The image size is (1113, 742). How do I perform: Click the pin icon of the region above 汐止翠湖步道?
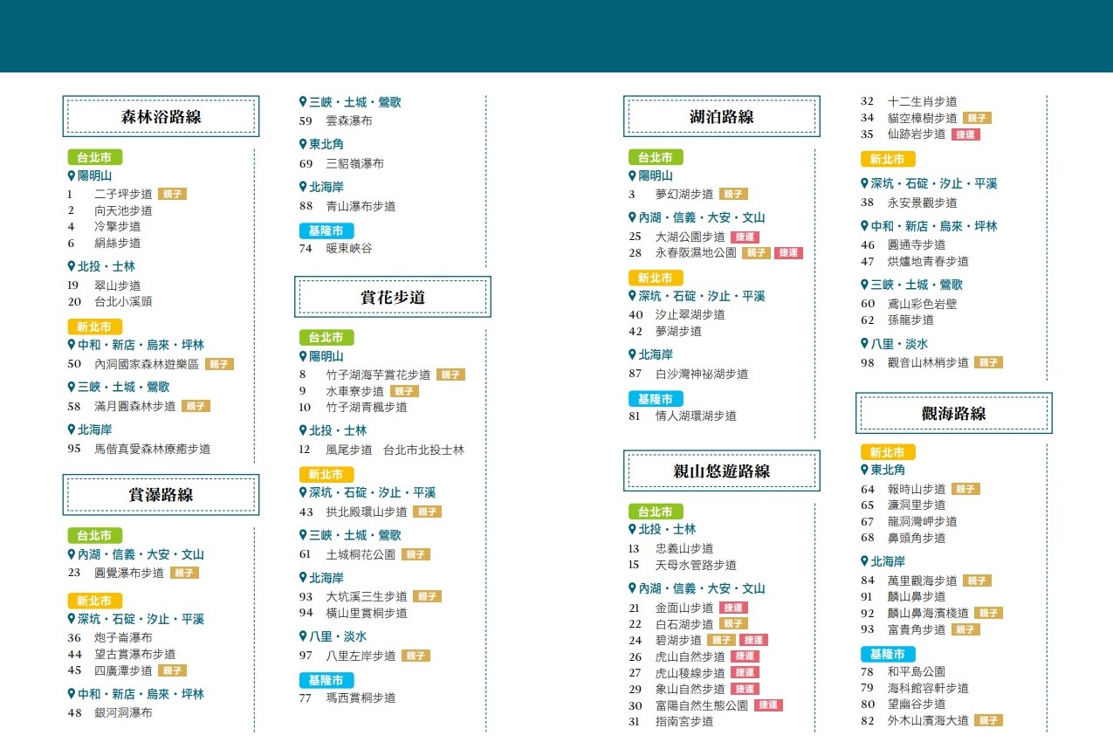point(632,296)
